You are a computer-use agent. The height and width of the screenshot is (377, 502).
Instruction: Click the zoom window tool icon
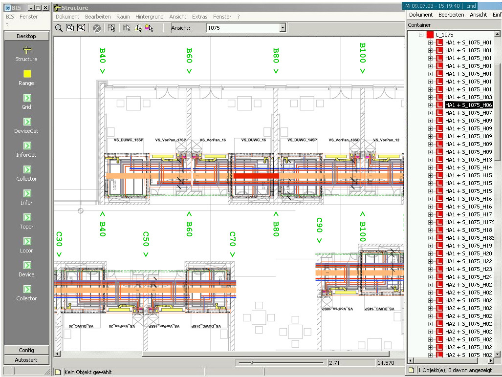[70, 28]
